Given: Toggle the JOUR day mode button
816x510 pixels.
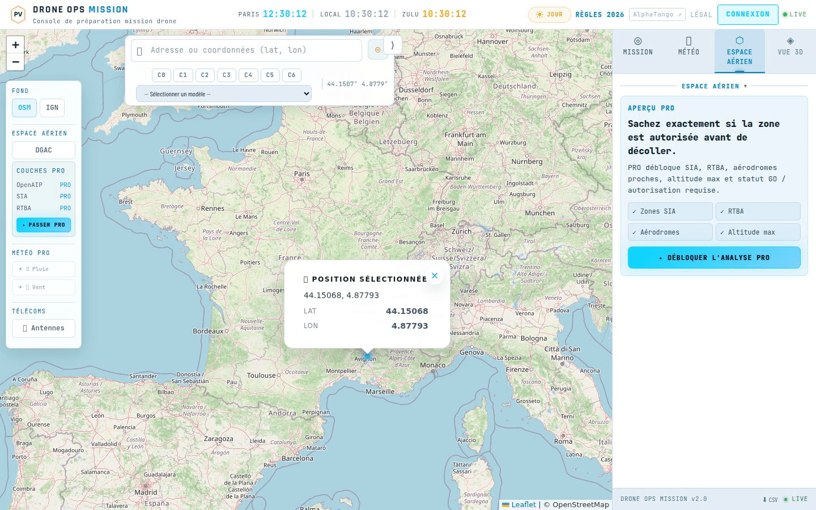Looking at the screenshot, I should pyautogui.click(x=550, y=15).
